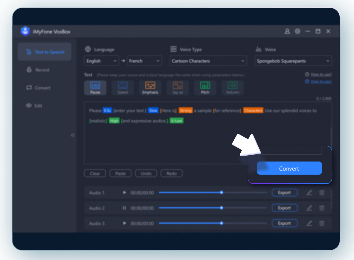Click the arrow between language dropdowns
354x260 pixels.
click(123, 61)
